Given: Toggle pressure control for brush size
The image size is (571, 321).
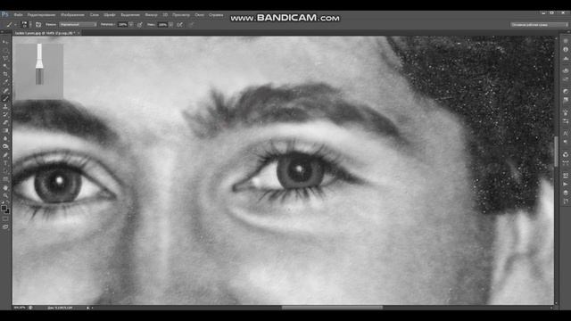Looking at the screenshot, I should [x=191, y=25].
